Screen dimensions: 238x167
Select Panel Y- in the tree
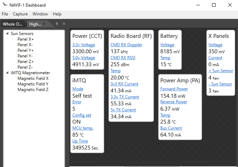click(25, 56)
